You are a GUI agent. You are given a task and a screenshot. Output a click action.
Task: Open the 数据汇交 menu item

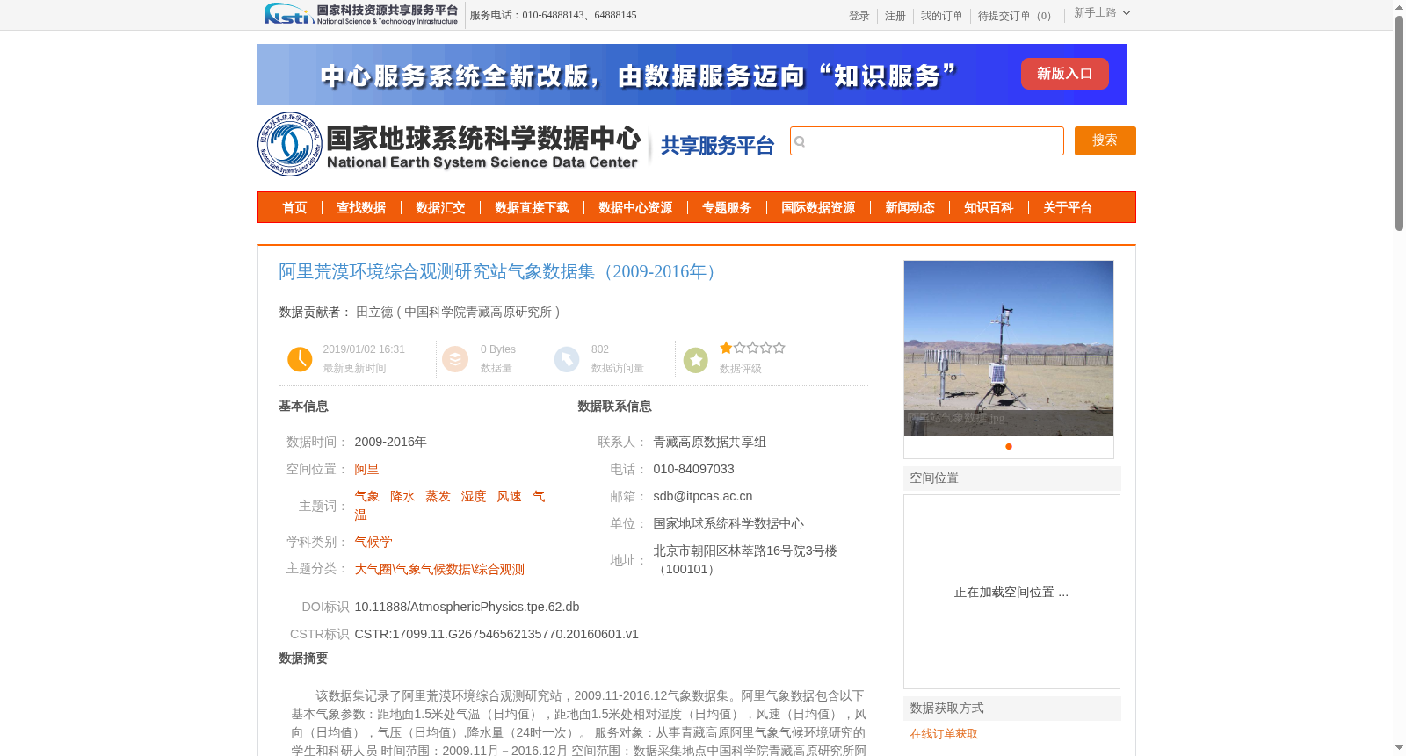pyautogui.click(x=440, y=208)
